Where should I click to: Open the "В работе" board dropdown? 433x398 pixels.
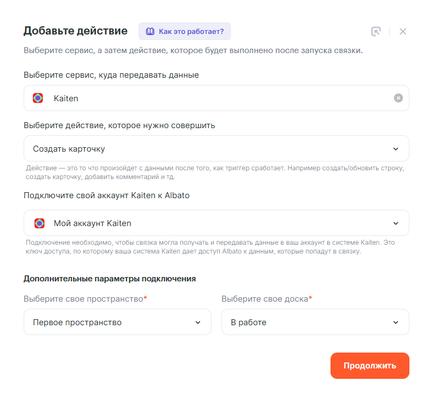307,322
